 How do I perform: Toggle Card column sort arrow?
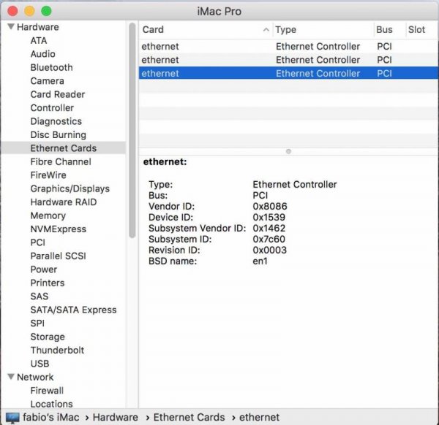click(266, 30)
